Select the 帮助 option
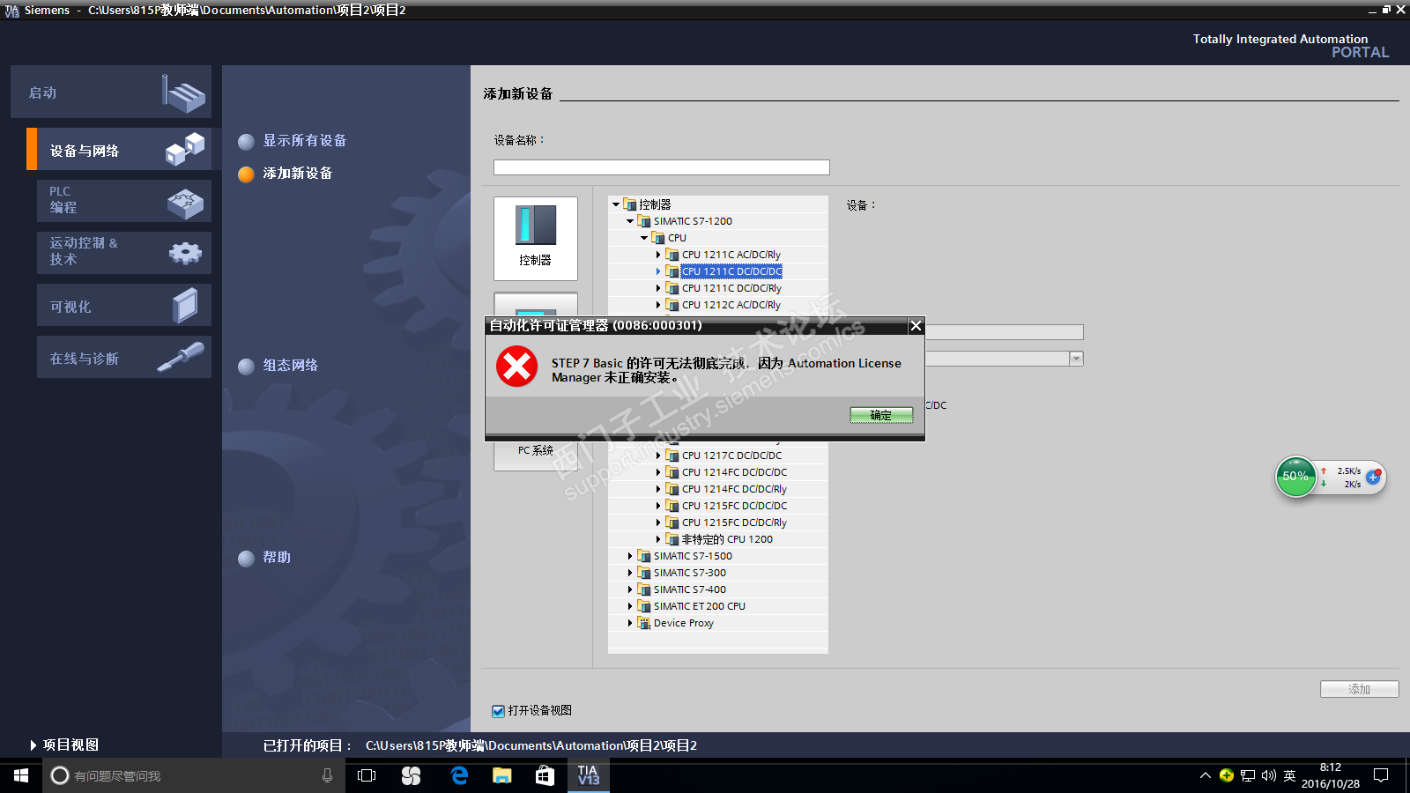Screen dimensions: 1410x793 (277, 558)
